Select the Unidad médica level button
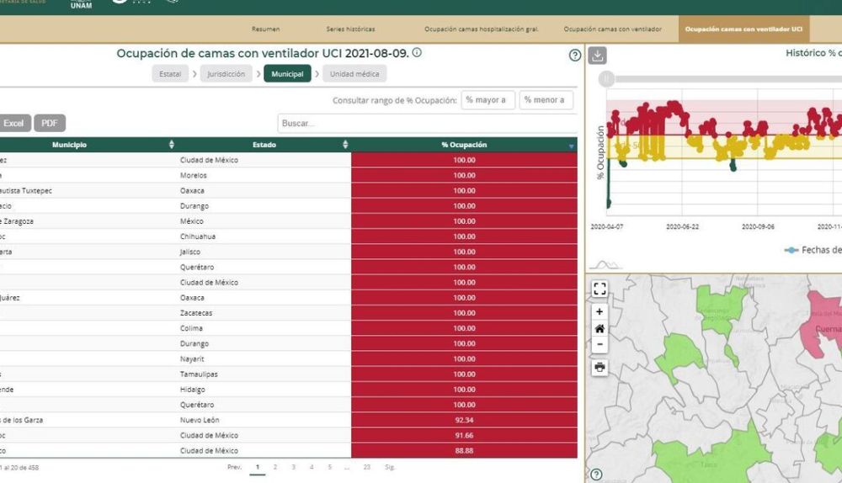Image resolution: width=842 pixels, height=483 pixels. [354, 74]
